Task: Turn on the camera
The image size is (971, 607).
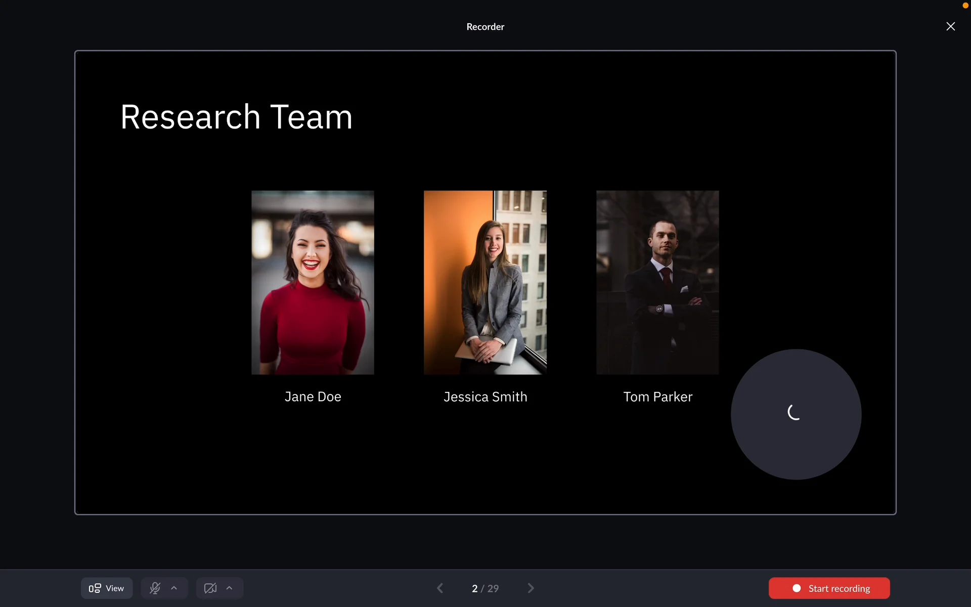Action: (x=210, y=588)
